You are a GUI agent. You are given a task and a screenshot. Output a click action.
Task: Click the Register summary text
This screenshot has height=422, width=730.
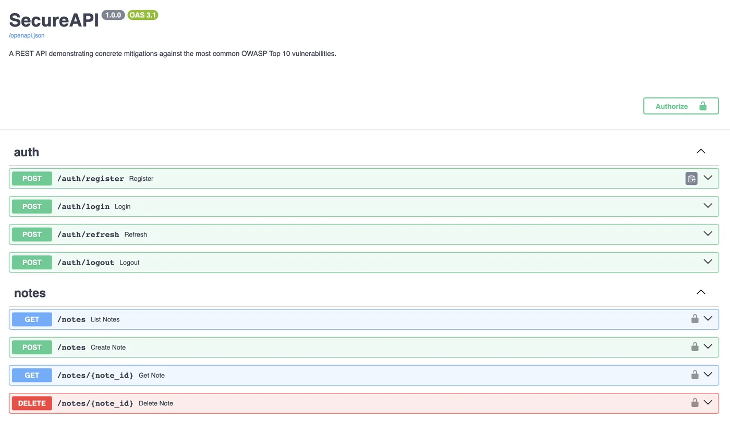(141, 179)
